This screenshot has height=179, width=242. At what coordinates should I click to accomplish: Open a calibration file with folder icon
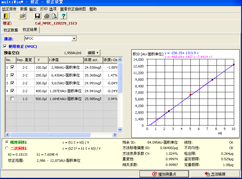[22, 16]
